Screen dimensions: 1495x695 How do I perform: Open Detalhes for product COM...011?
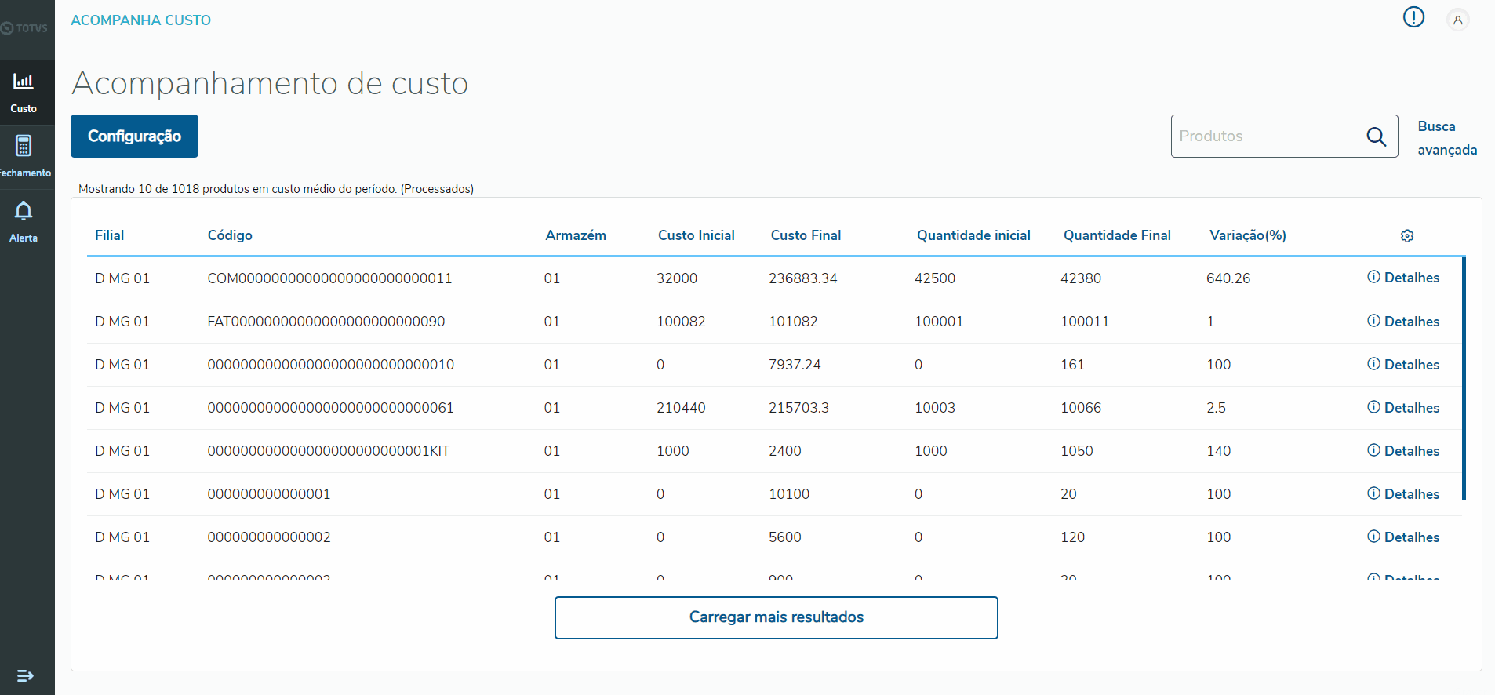pyautogui.click(x=1403, y=278)
